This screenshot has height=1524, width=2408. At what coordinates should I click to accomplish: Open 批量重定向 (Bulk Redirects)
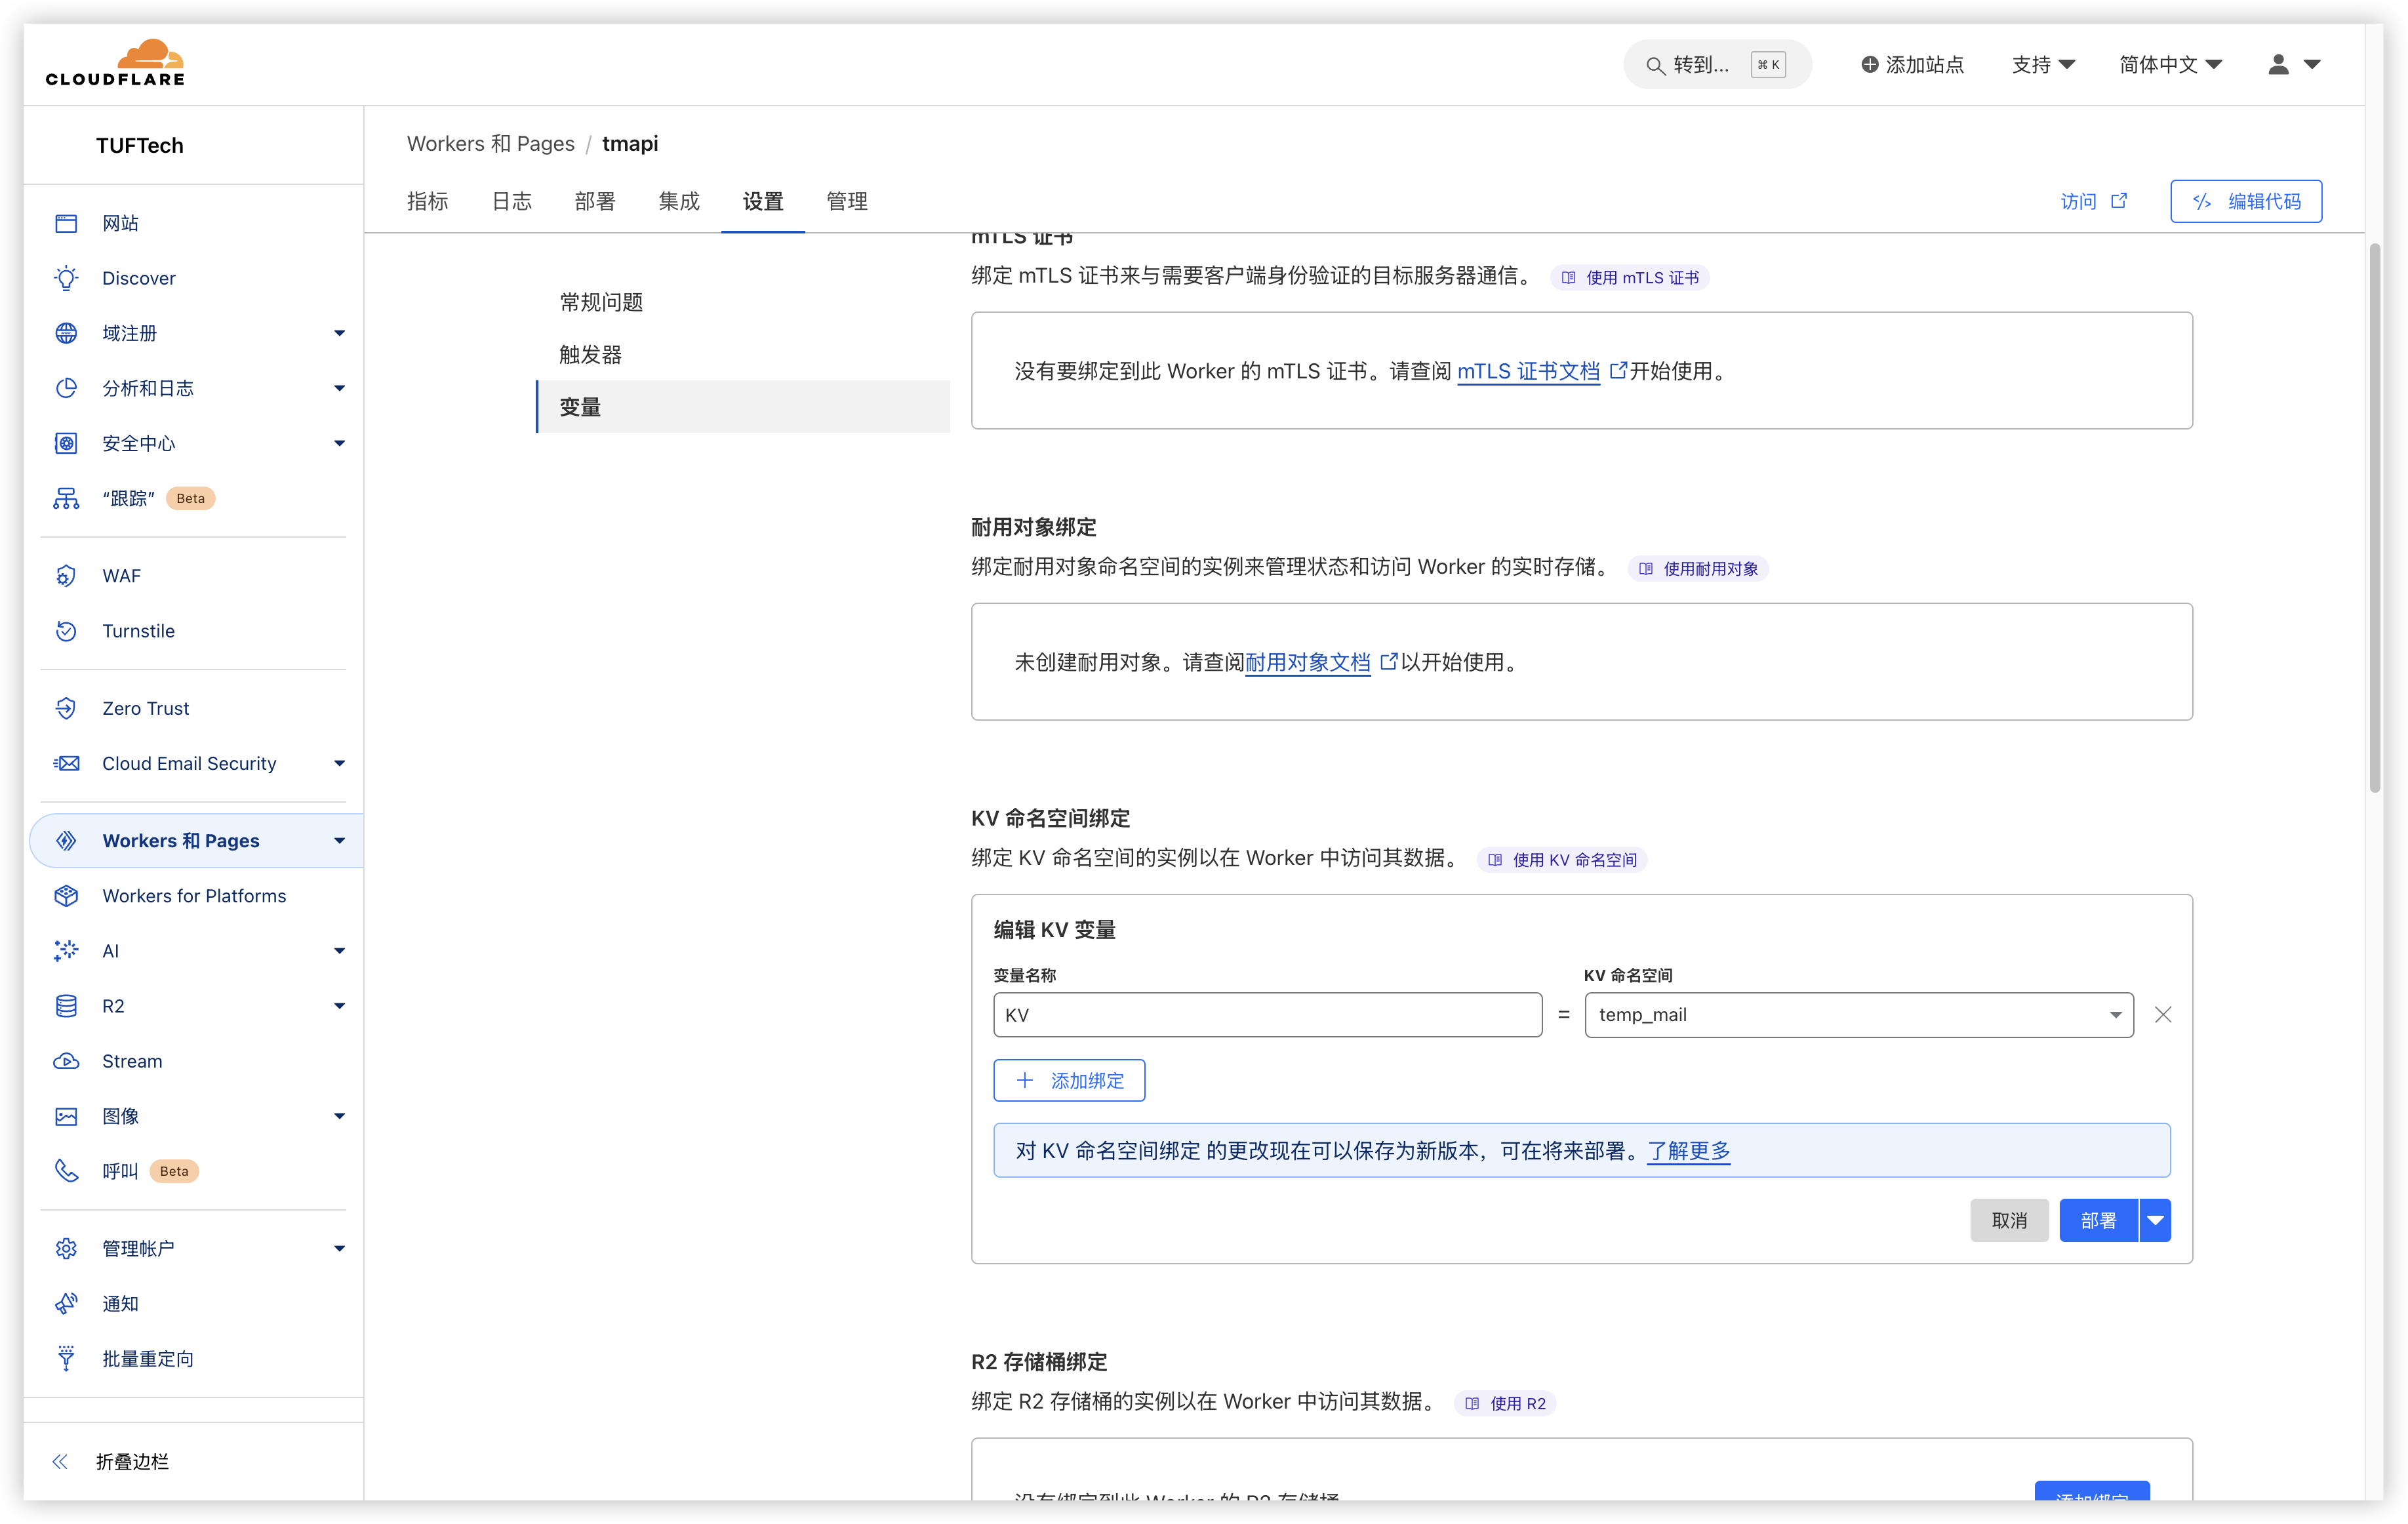click(x=148, y=1357)
